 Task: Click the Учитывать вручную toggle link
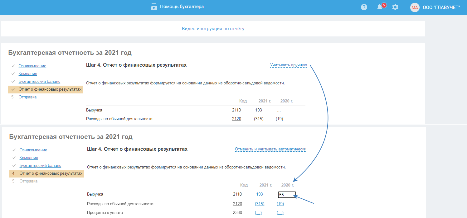pos(289,65)
